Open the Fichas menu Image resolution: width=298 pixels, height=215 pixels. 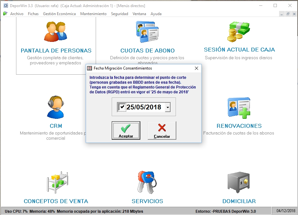coord(33,14)
